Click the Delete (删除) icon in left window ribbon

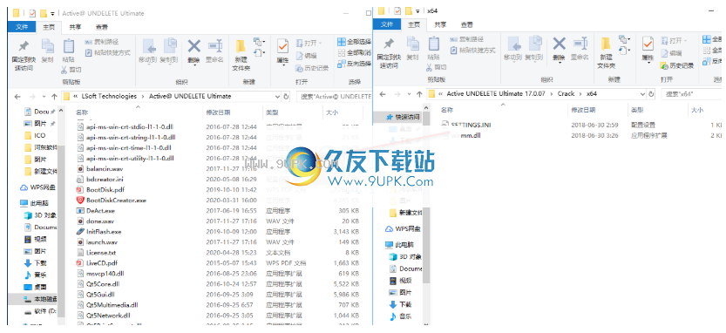point(193,46)
